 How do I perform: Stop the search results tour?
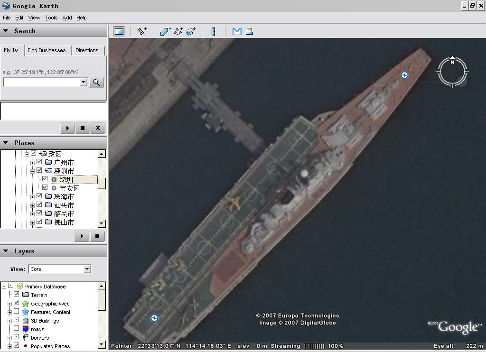[83, 128]
